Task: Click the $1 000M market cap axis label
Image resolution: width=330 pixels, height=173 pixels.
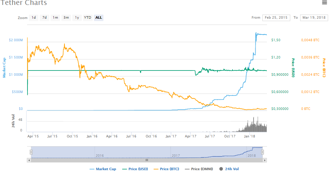Action: point(16,74)
